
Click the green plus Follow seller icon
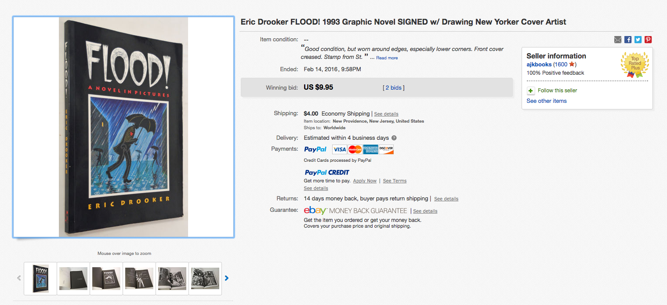[x=531, y=91]
